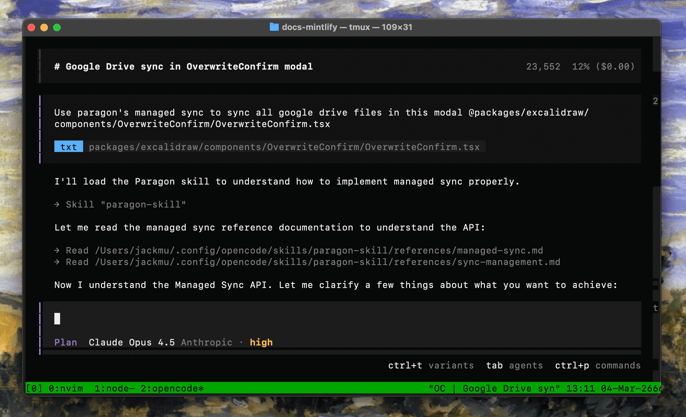Viewport: 686px width, 417px height.
Task: Click the arrow before managed-sync.md Read line
Action: [57, 250]
